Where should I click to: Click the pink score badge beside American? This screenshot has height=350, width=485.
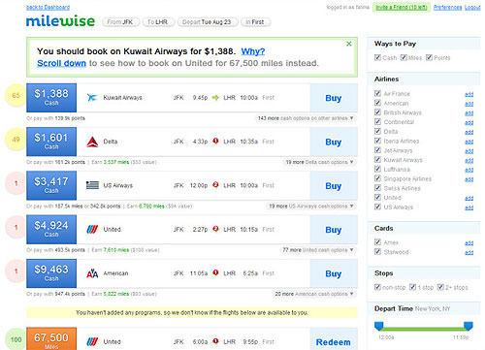pos(16,271)
